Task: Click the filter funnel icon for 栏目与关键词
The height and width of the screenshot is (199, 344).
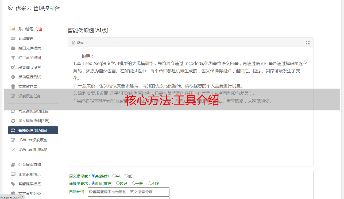Action: (13, 58)
